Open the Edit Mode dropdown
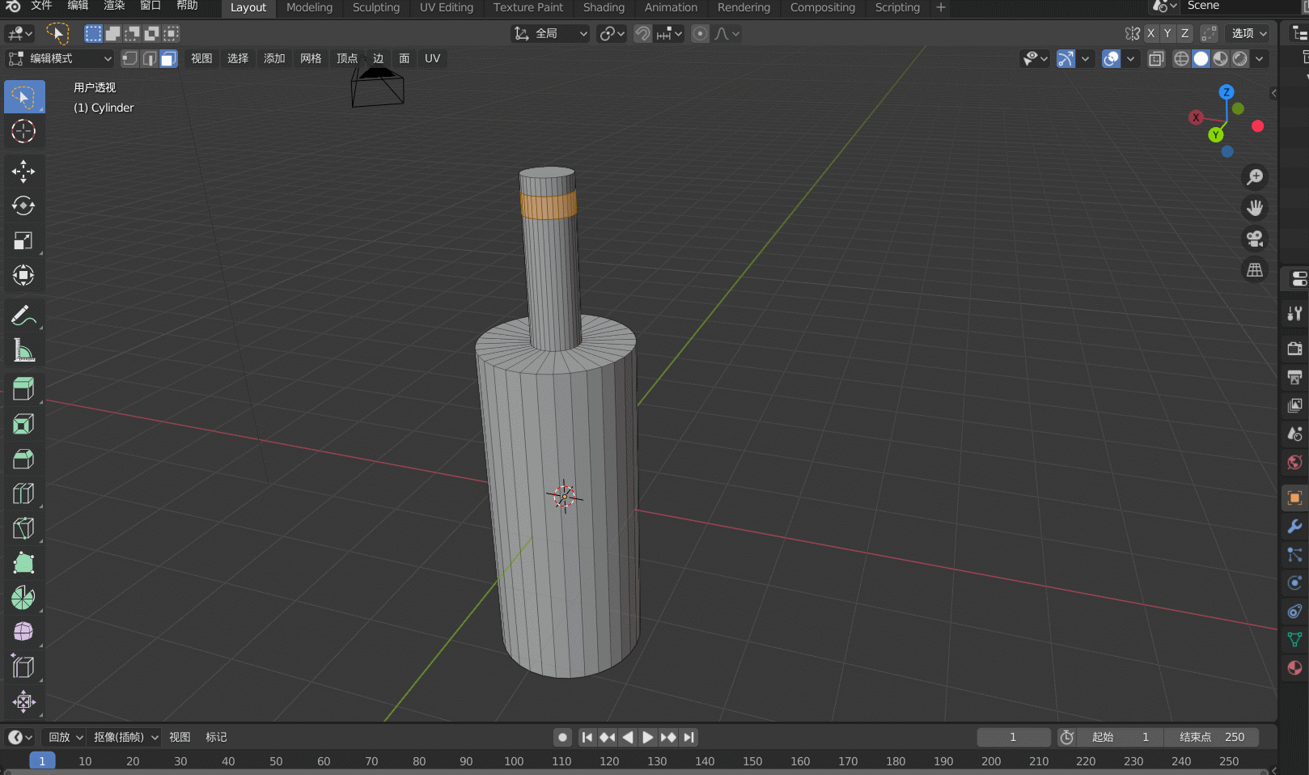The width and height of the screenshot is (1309, 775). pos(60,58)
